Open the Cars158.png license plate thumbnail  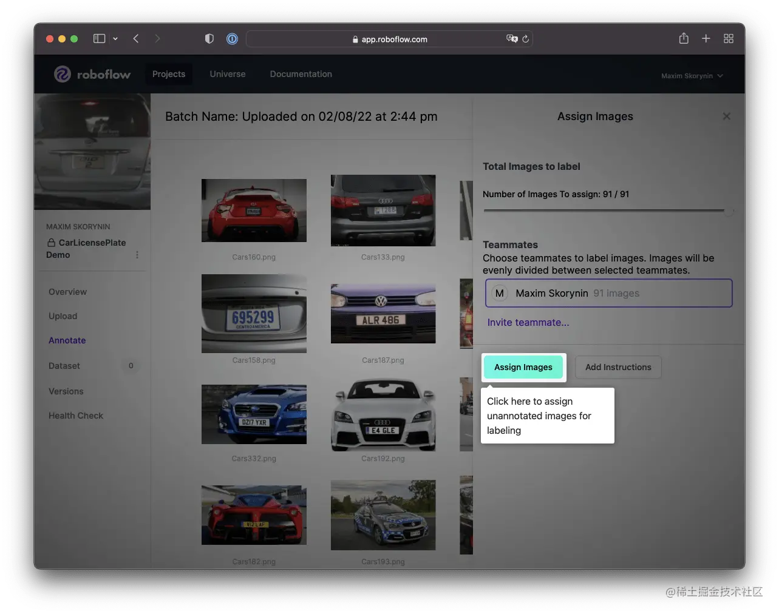coord(253,314)
